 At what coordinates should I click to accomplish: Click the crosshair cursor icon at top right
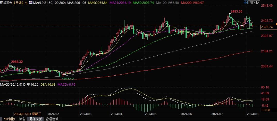coord(246,2)
